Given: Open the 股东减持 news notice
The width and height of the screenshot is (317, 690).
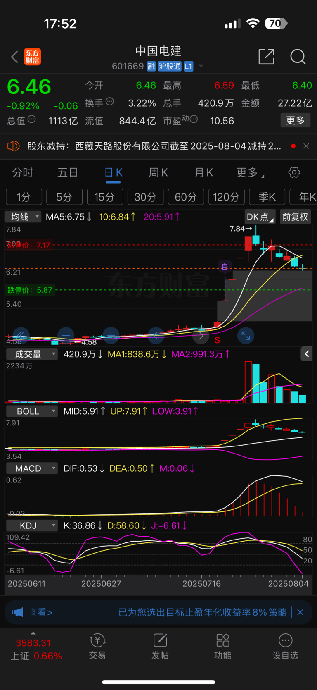Looking at the screenshot, I should (x=154, y=146).
